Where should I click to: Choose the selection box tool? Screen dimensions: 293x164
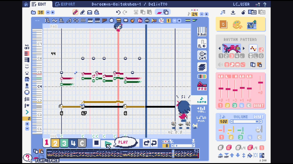90,12
